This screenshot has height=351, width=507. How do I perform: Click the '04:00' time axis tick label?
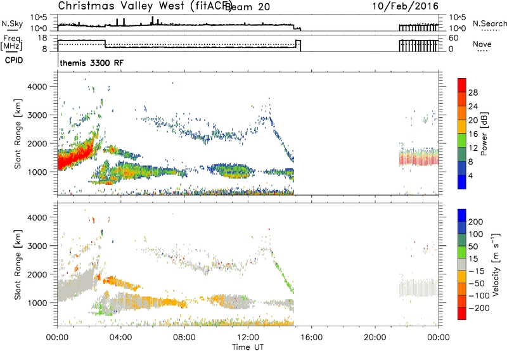tap(120, 338)
